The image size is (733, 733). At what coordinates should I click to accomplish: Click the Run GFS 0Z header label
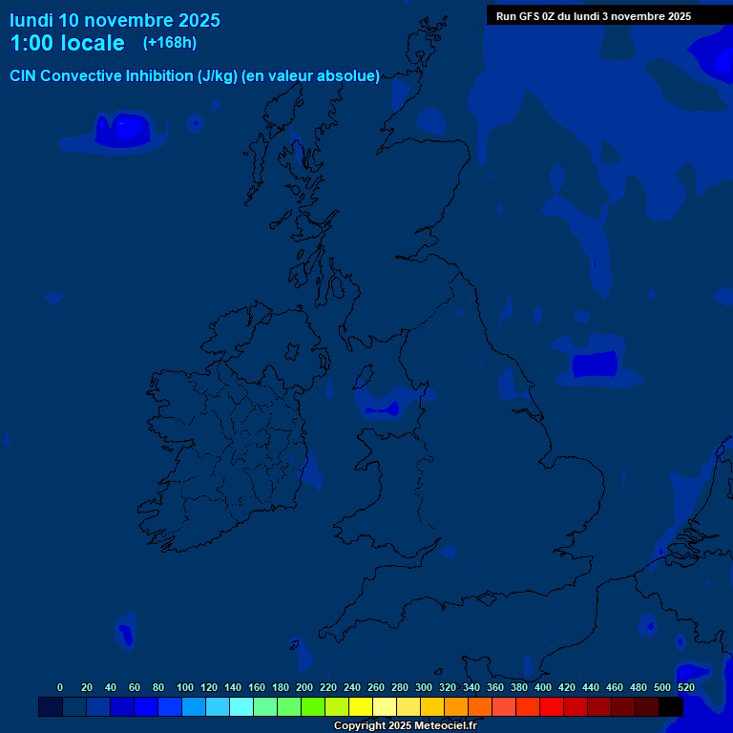(594, 16)
